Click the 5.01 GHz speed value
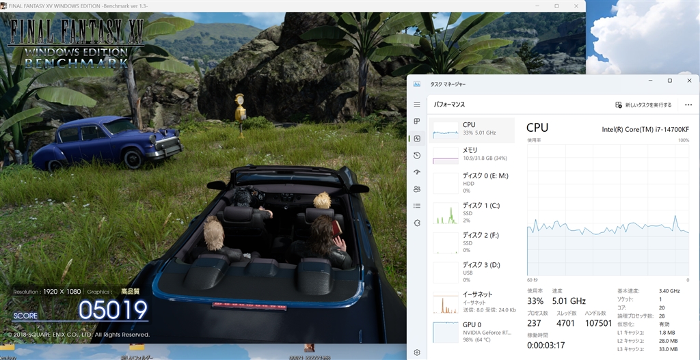The height and width of the screenshot is (360, 700). pyautogui.click(x=569, y=301)
